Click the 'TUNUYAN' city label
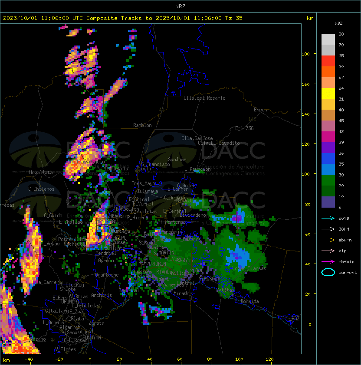Viewport: 361px width, 365px height. (x=92, y=338)
